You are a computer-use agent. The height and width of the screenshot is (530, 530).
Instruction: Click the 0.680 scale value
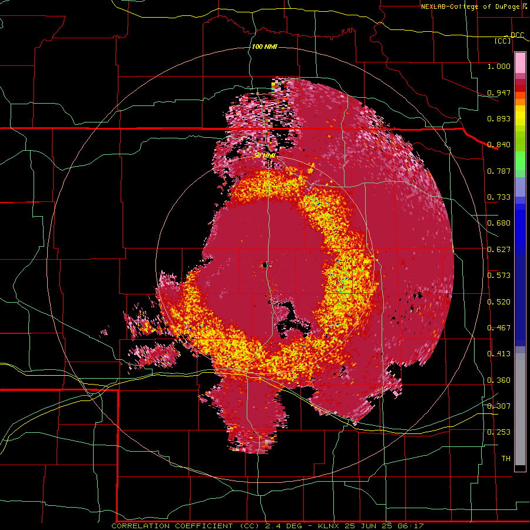click(499, 223)
